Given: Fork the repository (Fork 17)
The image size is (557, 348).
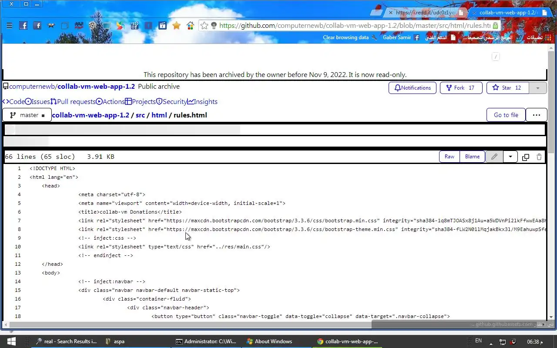Looking at the screenshot, I should click(x=461, y=88).
